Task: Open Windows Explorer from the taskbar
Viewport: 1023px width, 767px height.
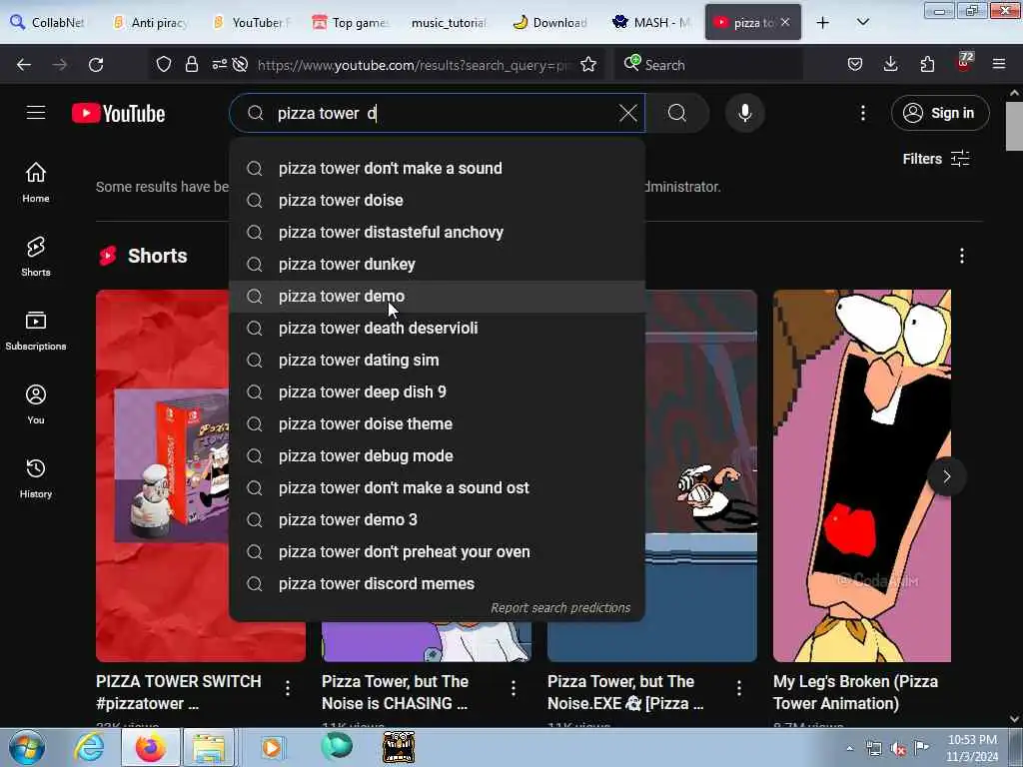Action: [x=208, y=747]
